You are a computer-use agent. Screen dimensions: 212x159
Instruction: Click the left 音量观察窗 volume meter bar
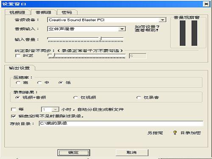click(x=182, y=33)
